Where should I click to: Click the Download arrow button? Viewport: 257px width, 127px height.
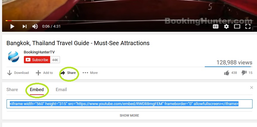pyautogui.click(x=18, y=73)
